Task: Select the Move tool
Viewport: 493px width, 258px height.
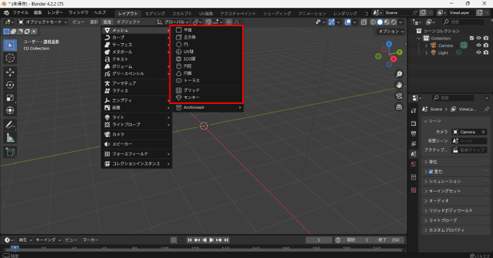Action: click(10, 72)
